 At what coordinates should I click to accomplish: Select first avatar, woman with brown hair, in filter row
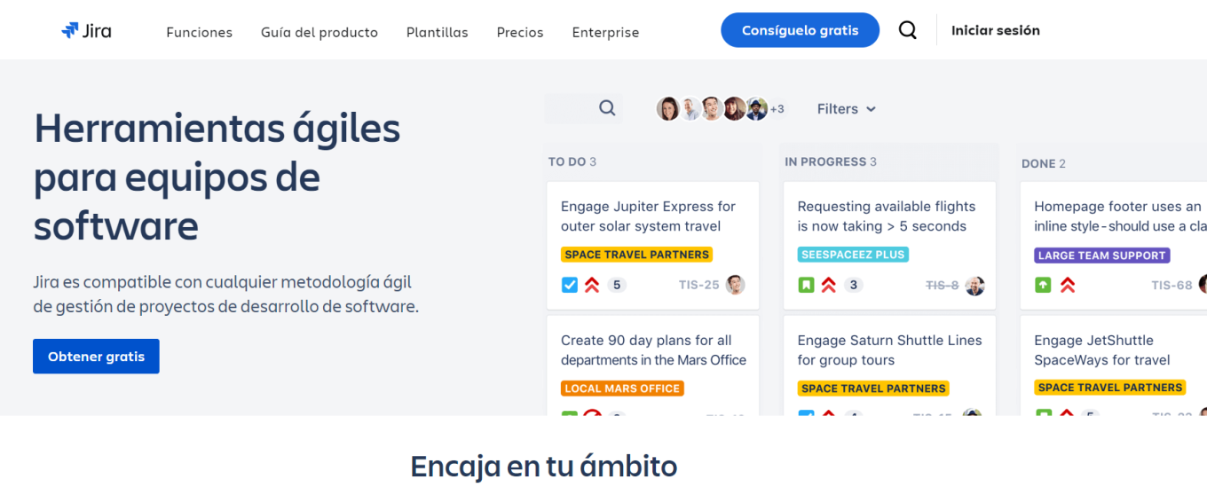pos(668,109)
